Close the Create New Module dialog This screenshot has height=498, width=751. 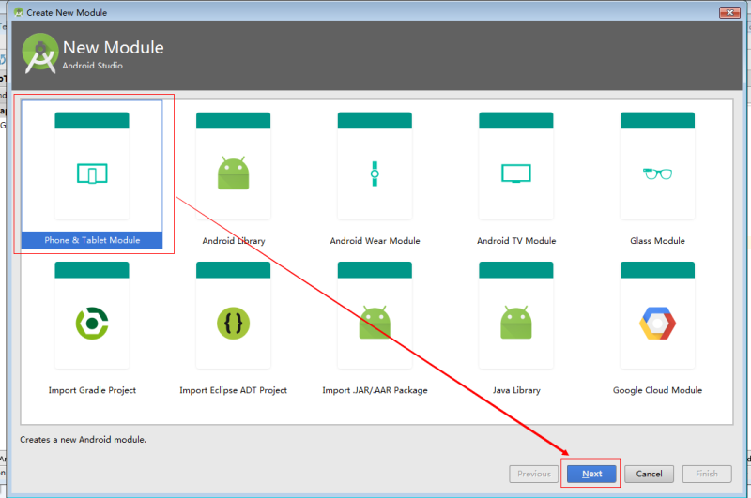click(x=730, y=12)
